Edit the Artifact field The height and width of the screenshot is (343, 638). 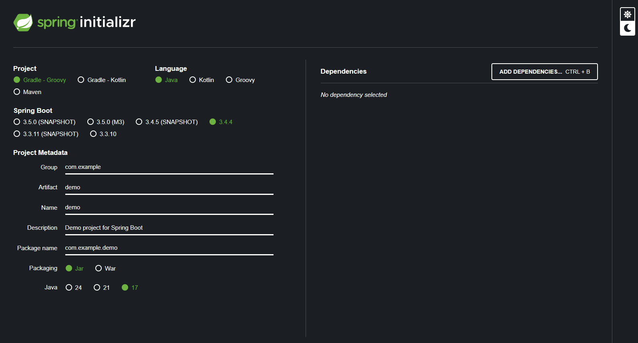pos(169,188)
